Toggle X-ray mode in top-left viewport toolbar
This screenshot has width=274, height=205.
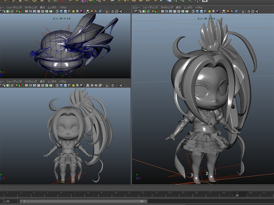(113, 11)
